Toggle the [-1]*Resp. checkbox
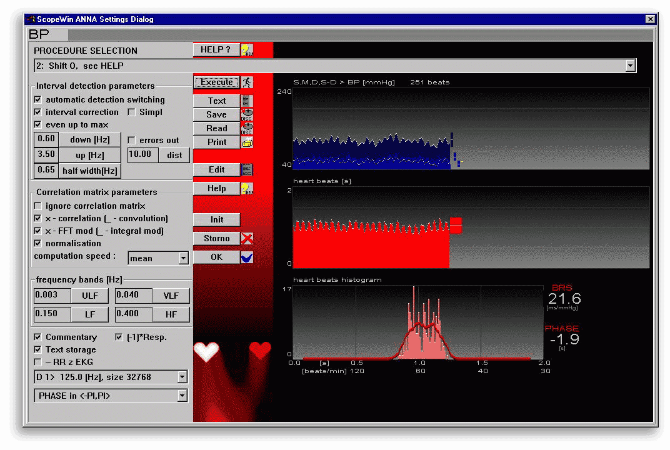Image resolution: width=670 pixels, height=450 pixels. click(x=119, y=337)
